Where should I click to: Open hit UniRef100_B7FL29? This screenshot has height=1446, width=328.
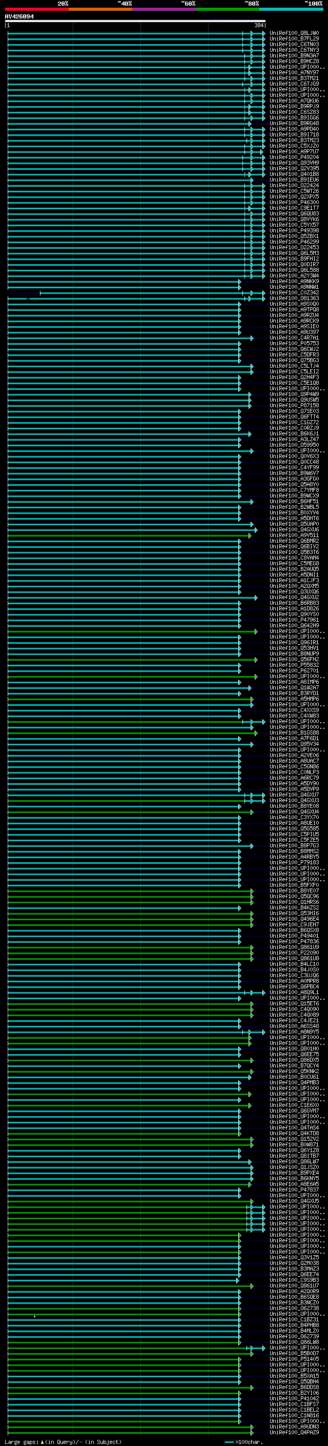pyautogui.click(x=294, y=39)
